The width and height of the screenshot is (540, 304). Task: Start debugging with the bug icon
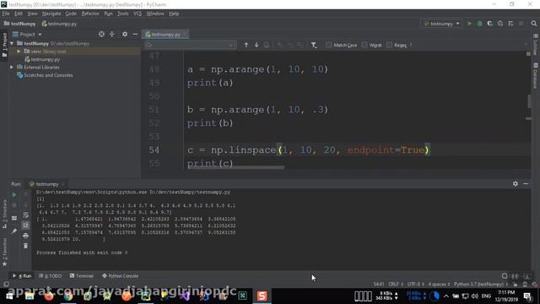pyautogui.click(x=480, y=24)
